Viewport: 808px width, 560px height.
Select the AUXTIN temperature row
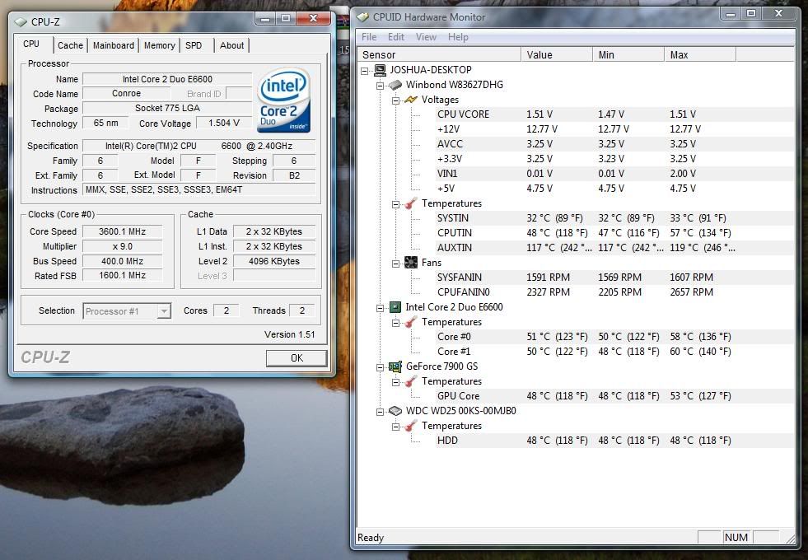click(x=614, y=248)
